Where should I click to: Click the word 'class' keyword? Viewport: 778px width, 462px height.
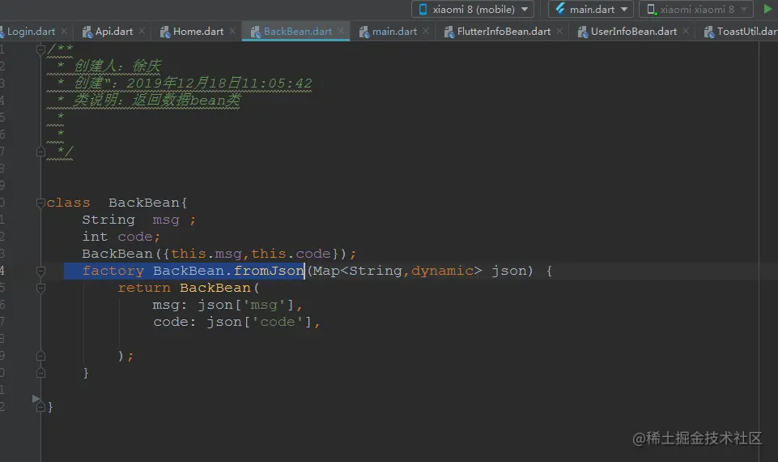click(x=69, y=203)
